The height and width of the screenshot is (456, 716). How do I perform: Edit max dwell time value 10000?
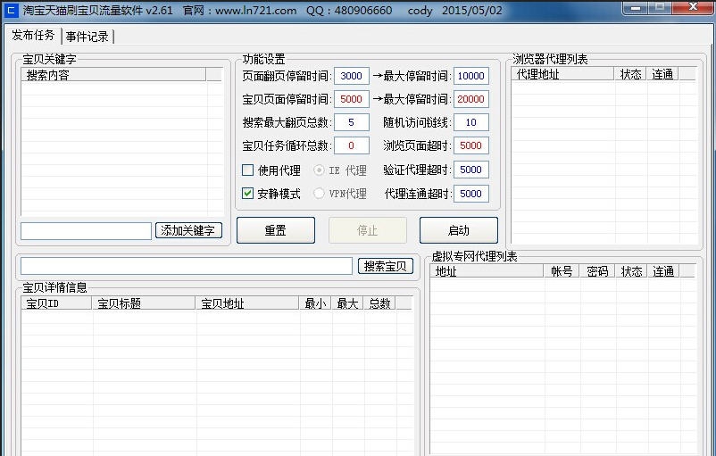tap(471, 76)
